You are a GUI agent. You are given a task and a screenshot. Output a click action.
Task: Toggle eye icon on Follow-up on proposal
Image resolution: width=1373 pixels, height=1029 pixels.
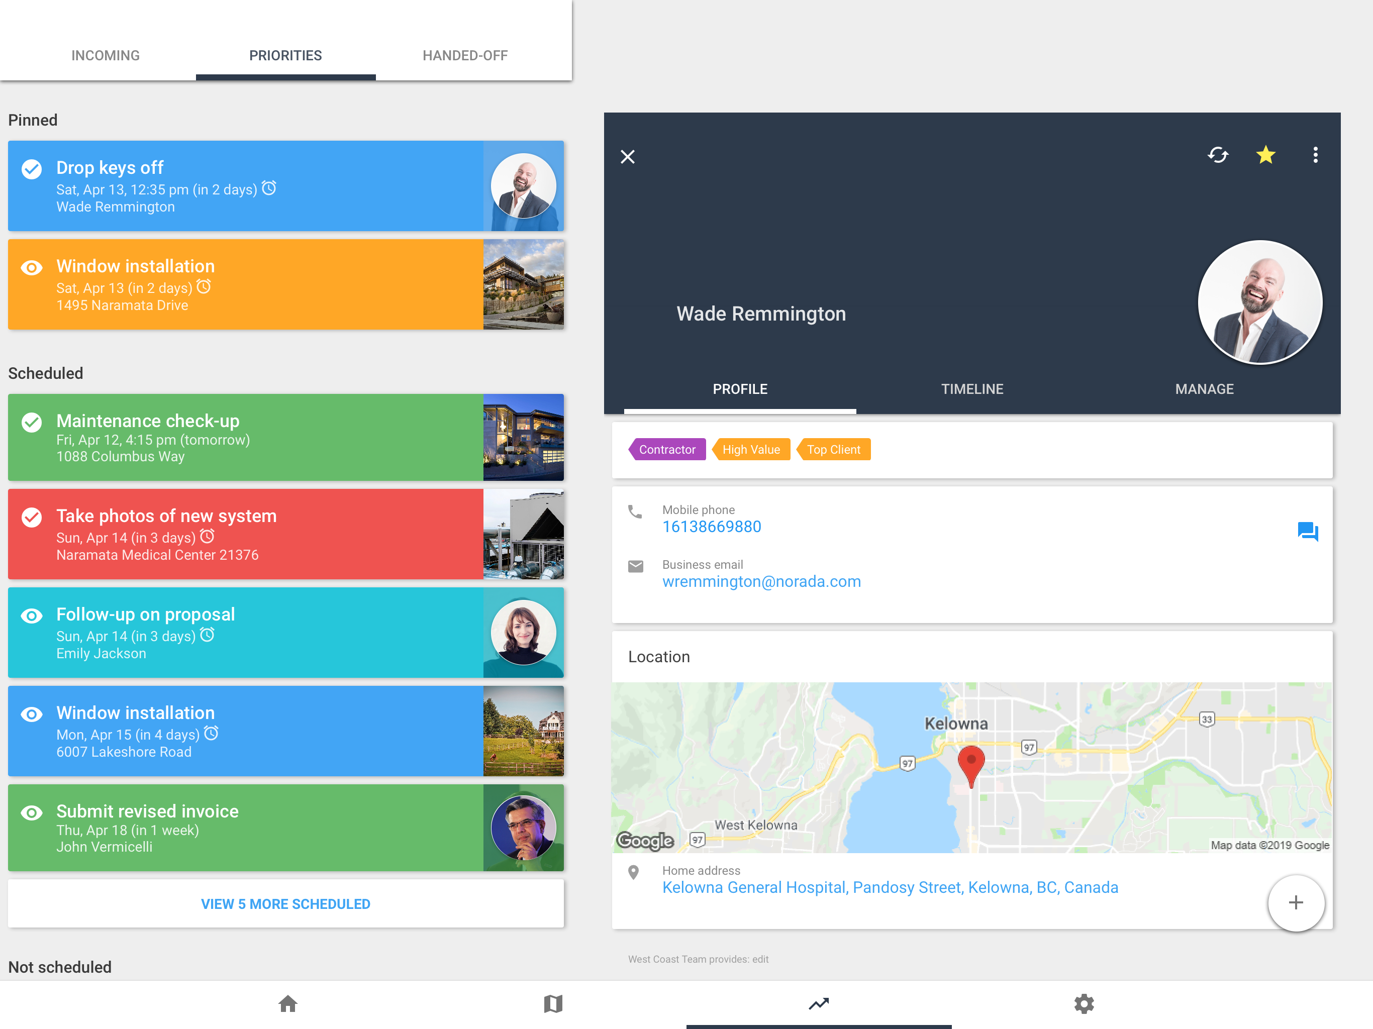32,615
